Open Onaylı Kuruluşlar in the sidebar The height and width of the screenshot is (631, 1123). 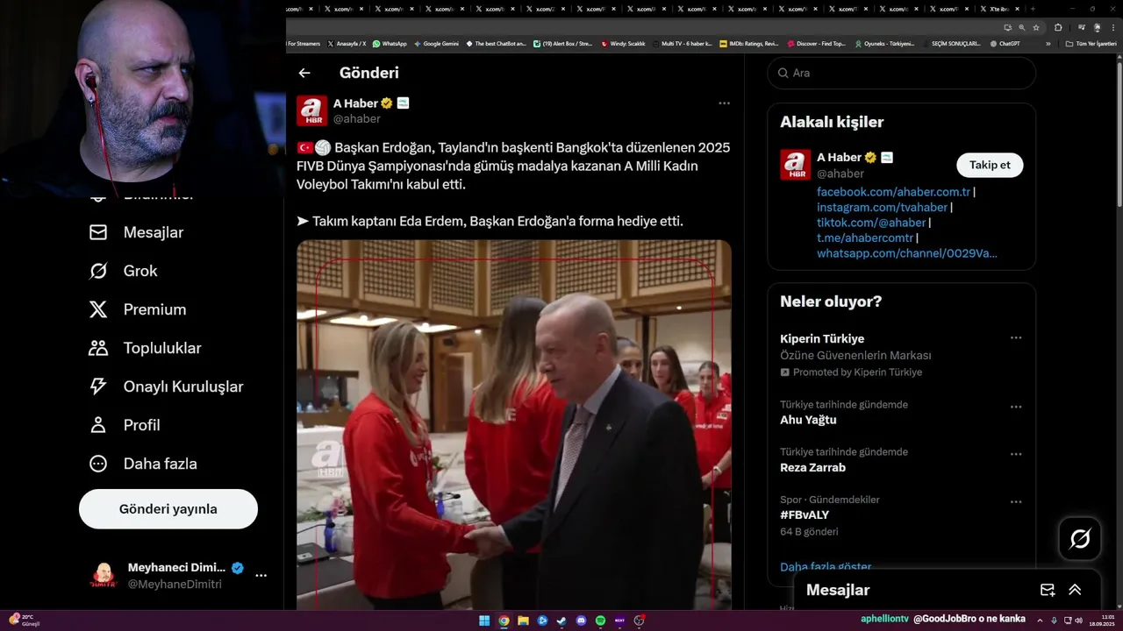click(x=166, y=386)
